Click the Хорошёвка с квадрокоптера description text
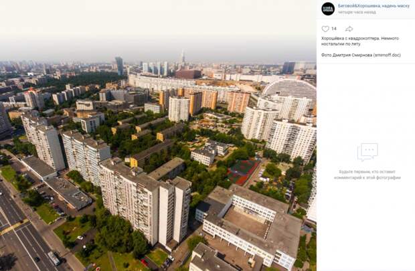 (x=360, y=41)
